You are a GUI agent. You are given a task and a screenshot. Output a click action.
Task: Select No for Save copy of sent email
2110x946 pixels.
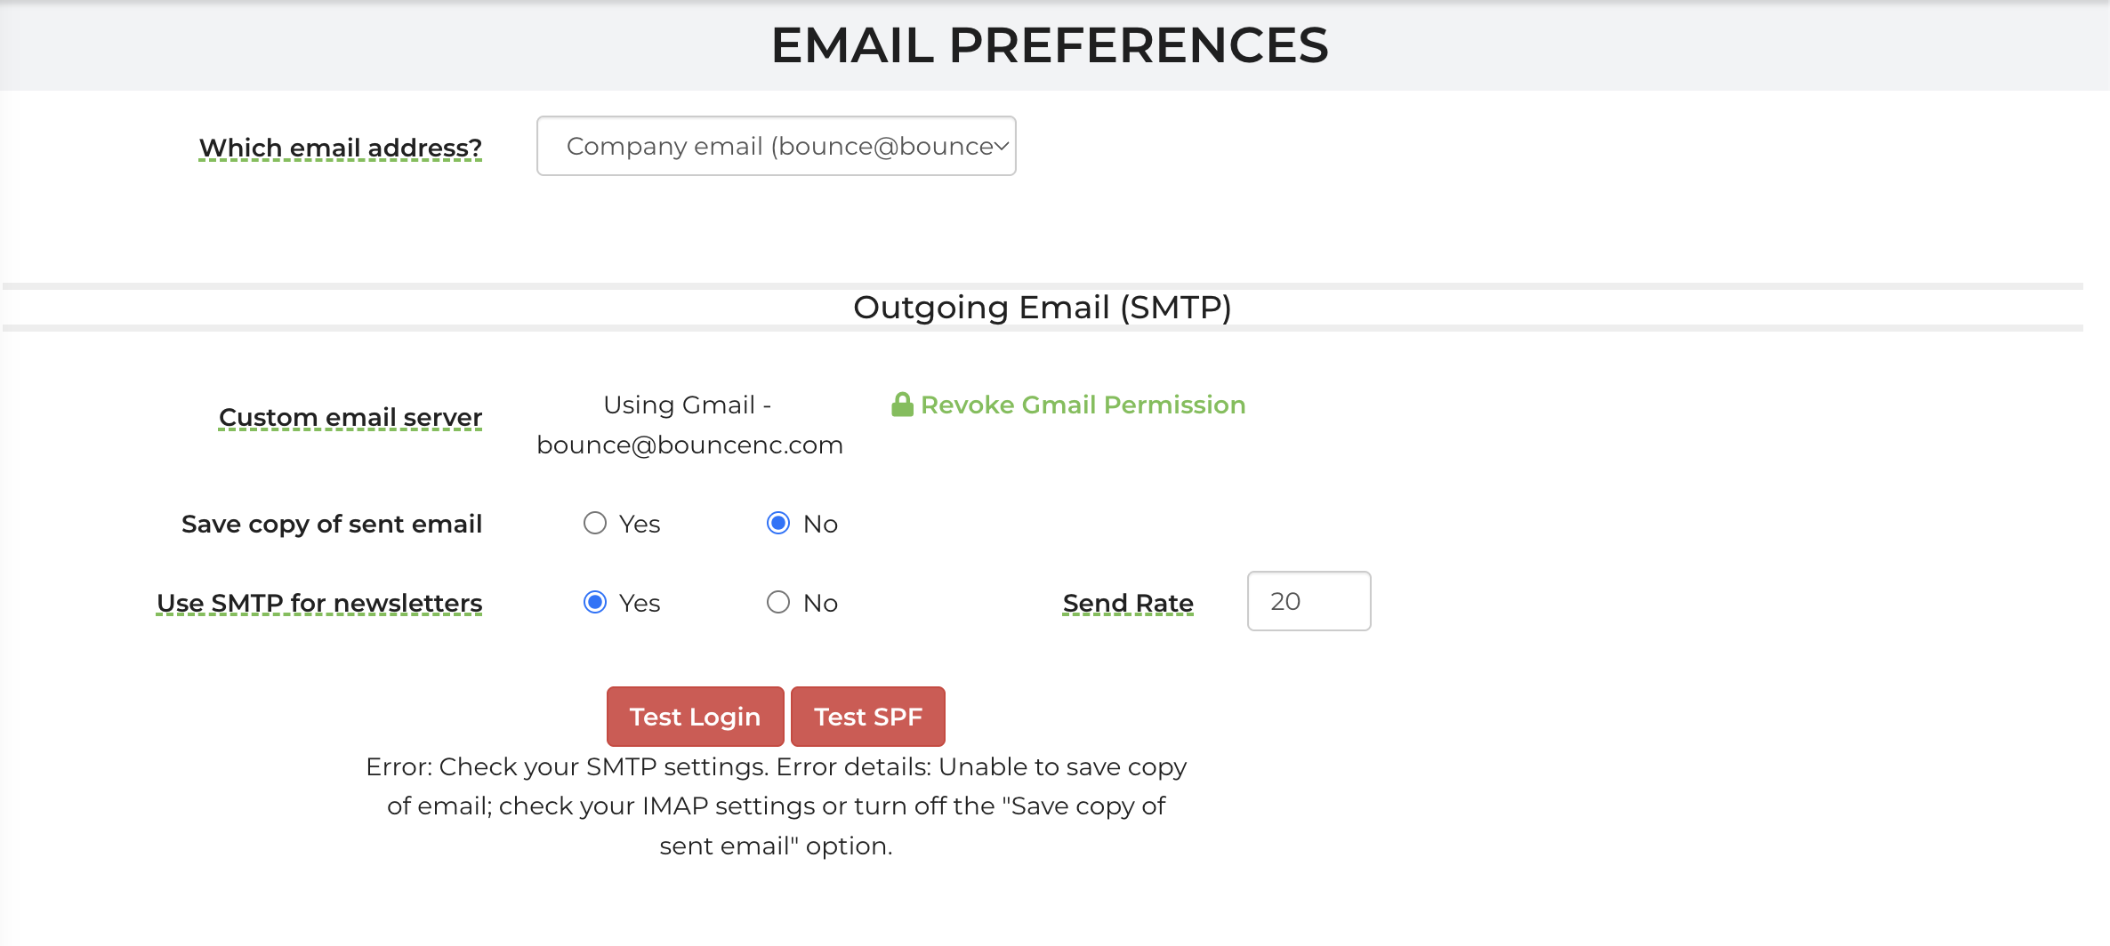[x=778, y=524]
